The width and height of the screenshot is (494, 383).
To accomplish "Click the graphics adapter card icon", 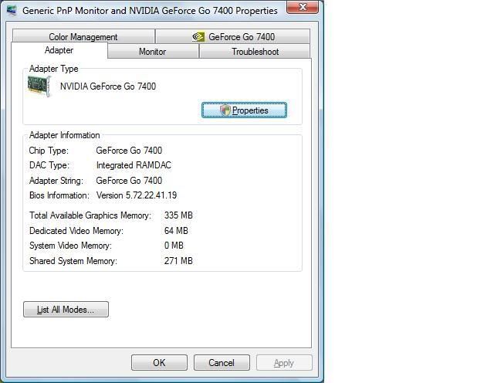I will tap(39, 86).
